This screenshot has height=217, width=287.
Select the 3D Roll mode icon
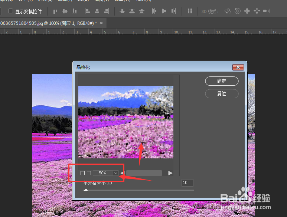pyautogui.click(x=238, y=11)
